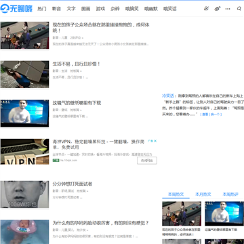Open the three-dot more menu
The width and height of the screenshot is (244, 244).
click(x=228, y=9)
